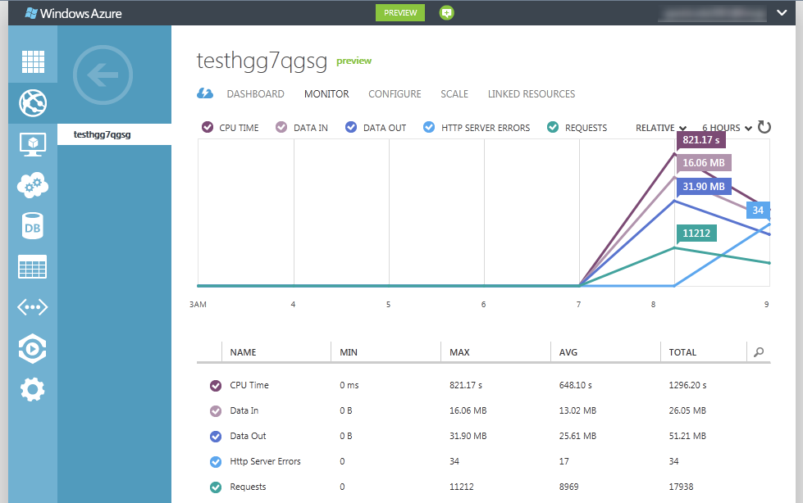Open the Storage table icon
The width and height of the screenshot is (803, 503).
pos(33,266)
